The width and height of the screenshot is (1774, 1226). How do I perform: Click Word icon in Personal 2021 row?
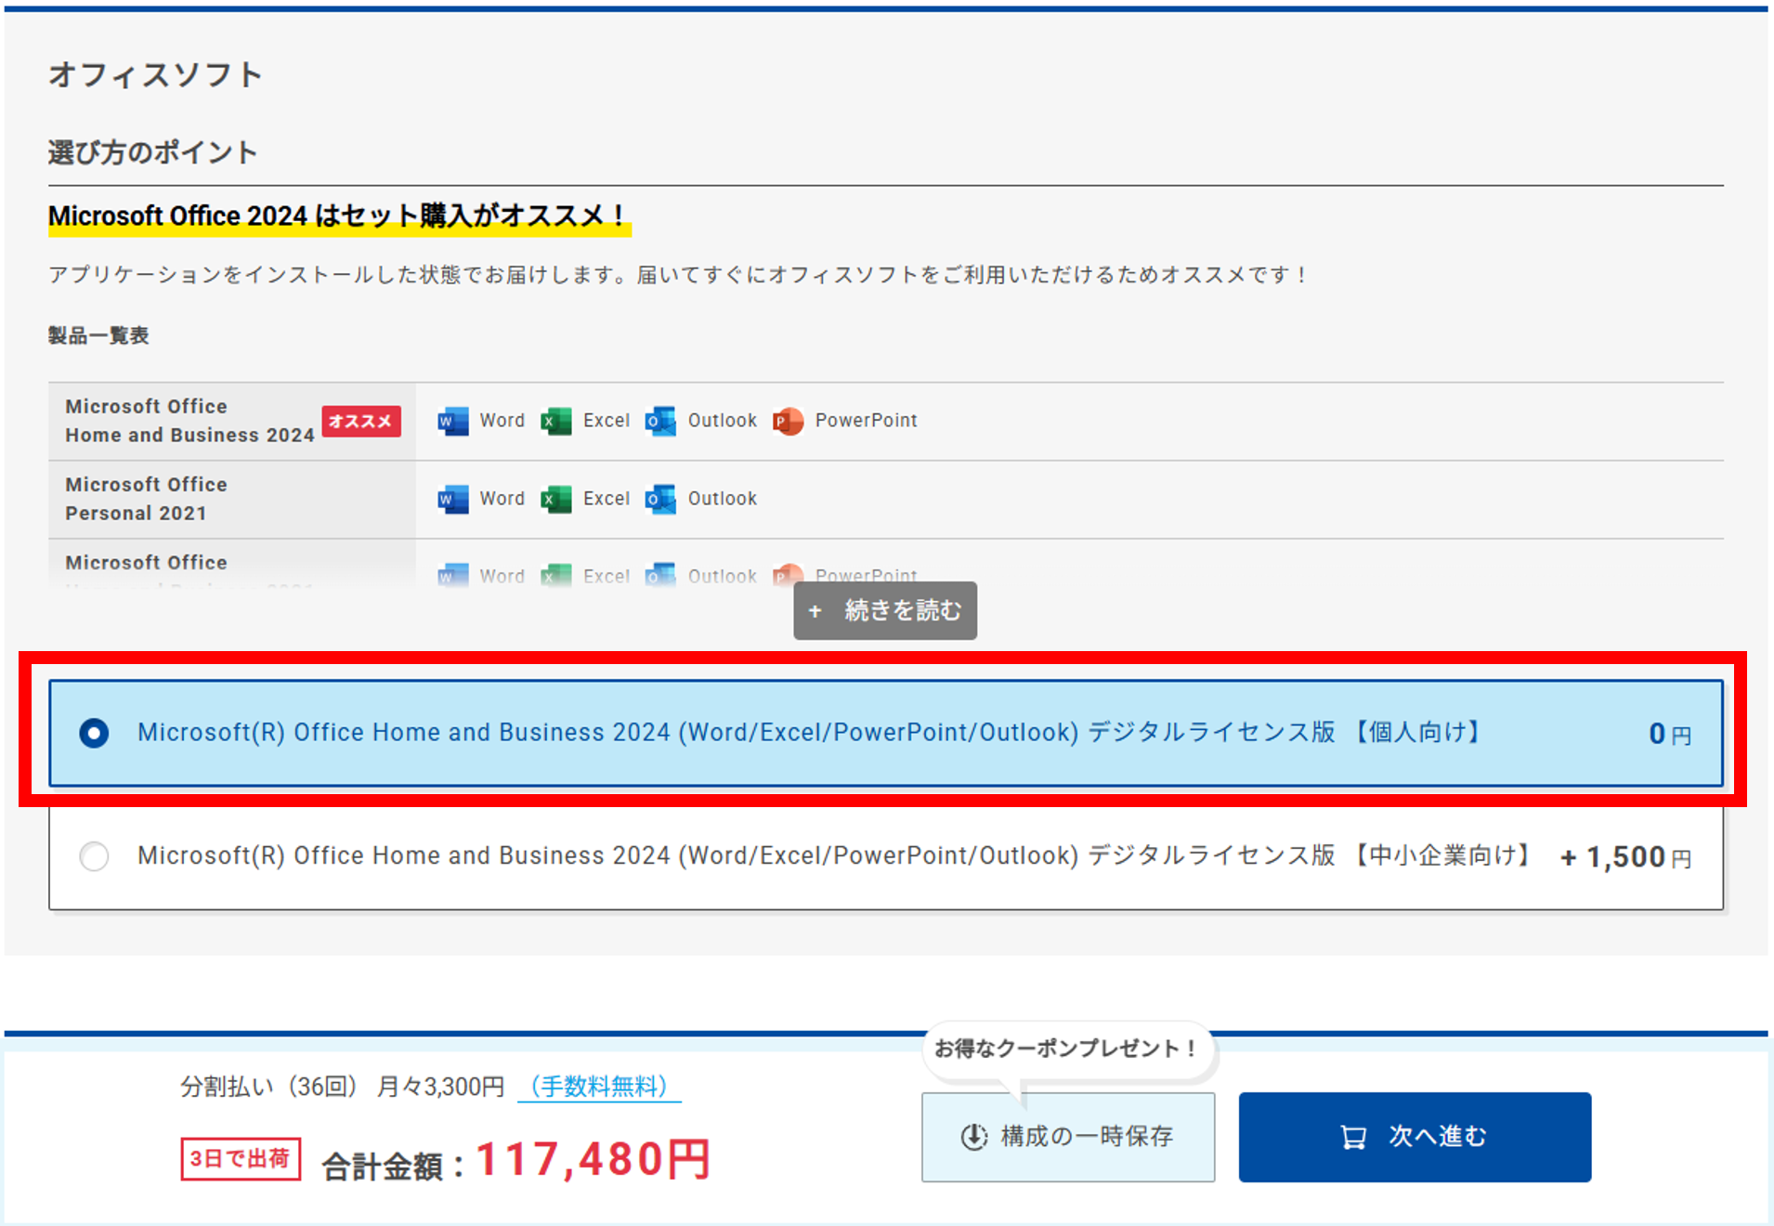(x=453, y=499)
